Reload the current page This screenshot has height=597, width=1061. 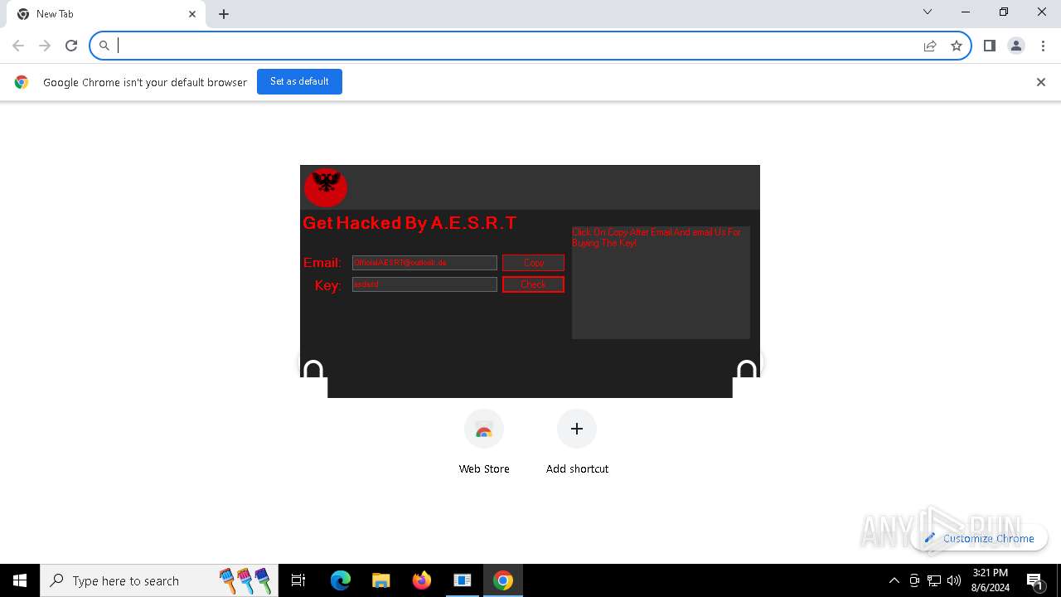tap(71, 46)
